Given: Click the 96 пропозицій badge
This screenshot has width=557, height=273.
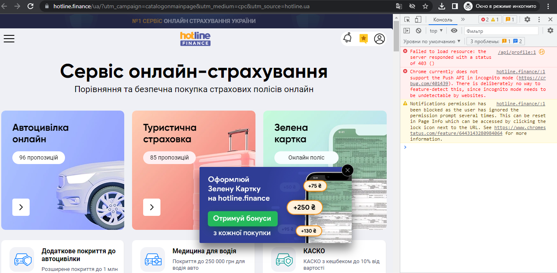Looking at the screenshot, I should pyautogui.click(x=39, y=157).
